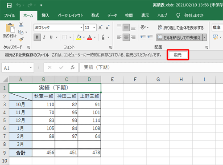Open the number format box 標準
This screenshot has height=165, width=223.
217,28
